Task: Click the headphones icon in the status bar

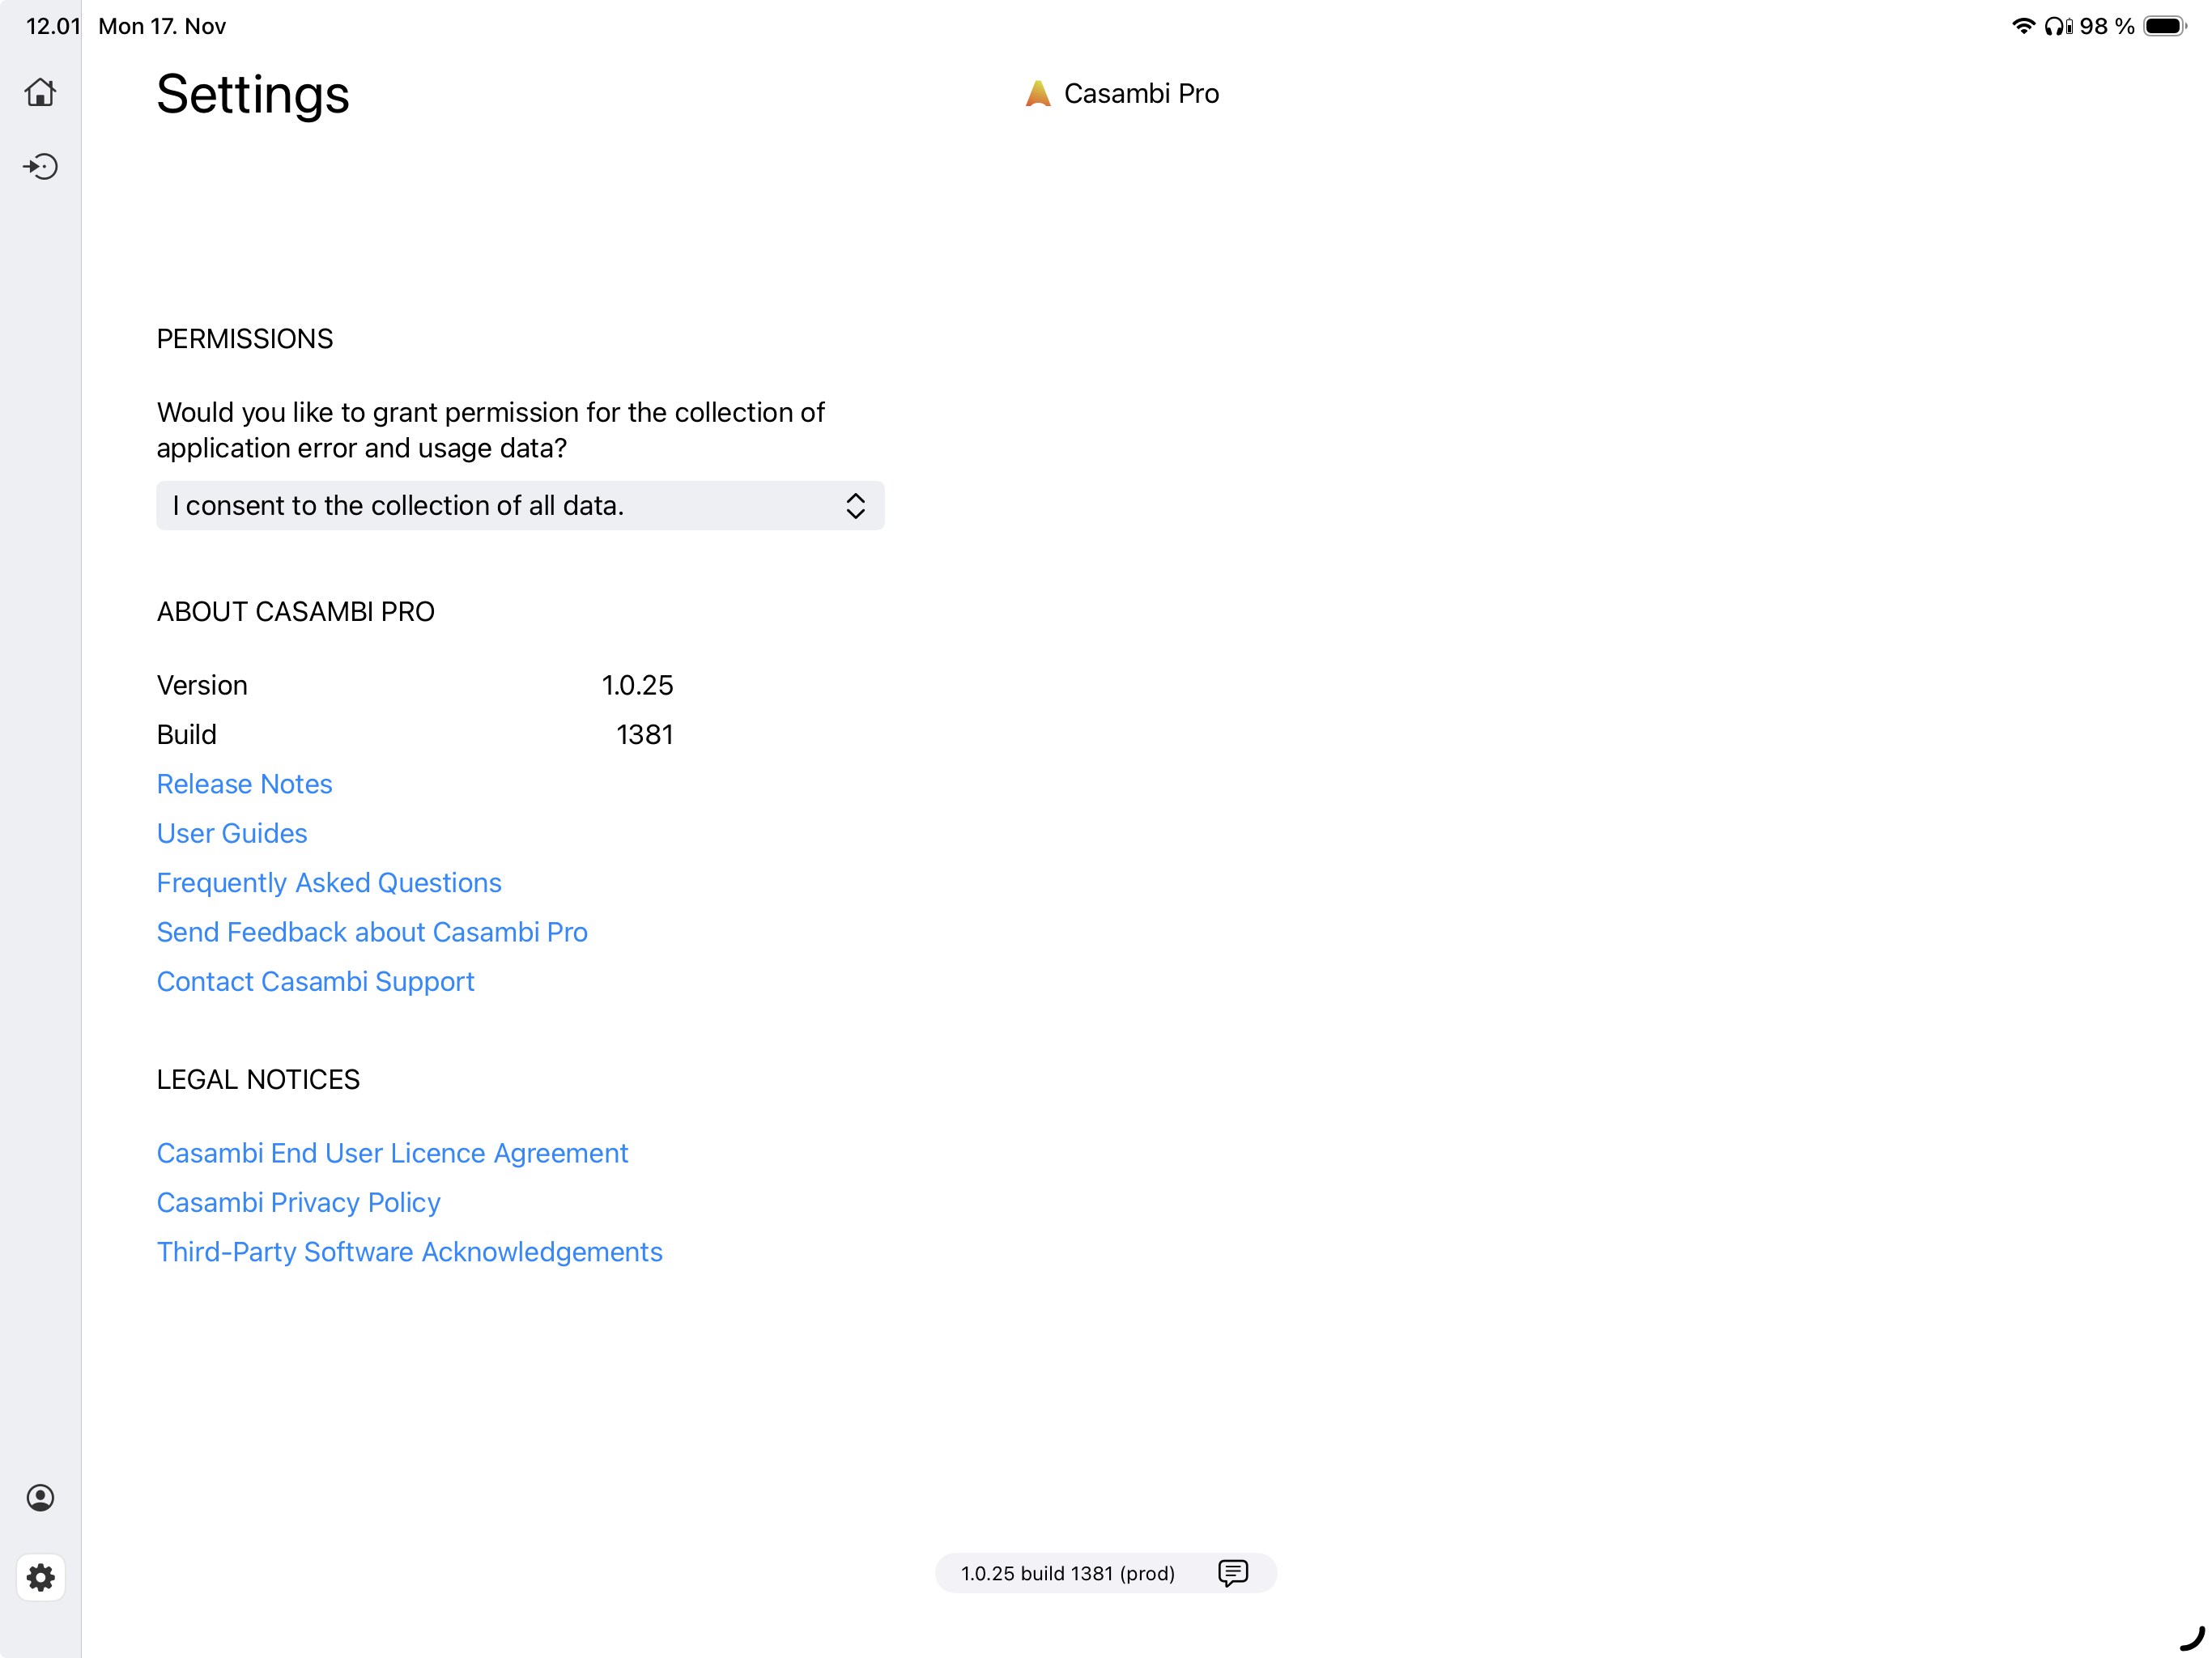Action: click(x=2055, y=26)
